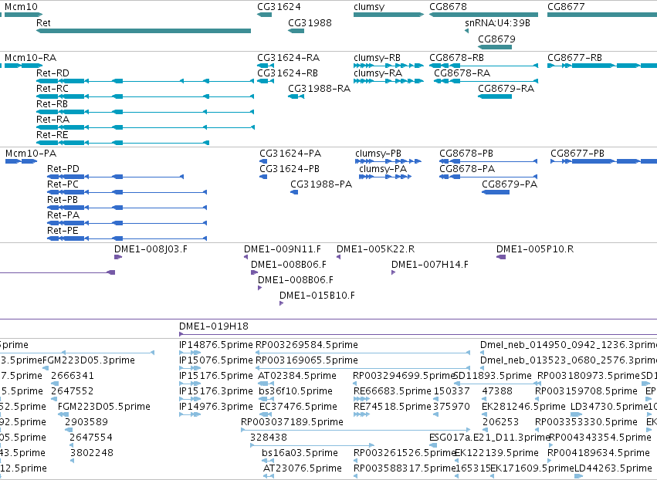Select the clumsy-PB protein label
Screen dimensions: 657x480
(x=378, y=154)
